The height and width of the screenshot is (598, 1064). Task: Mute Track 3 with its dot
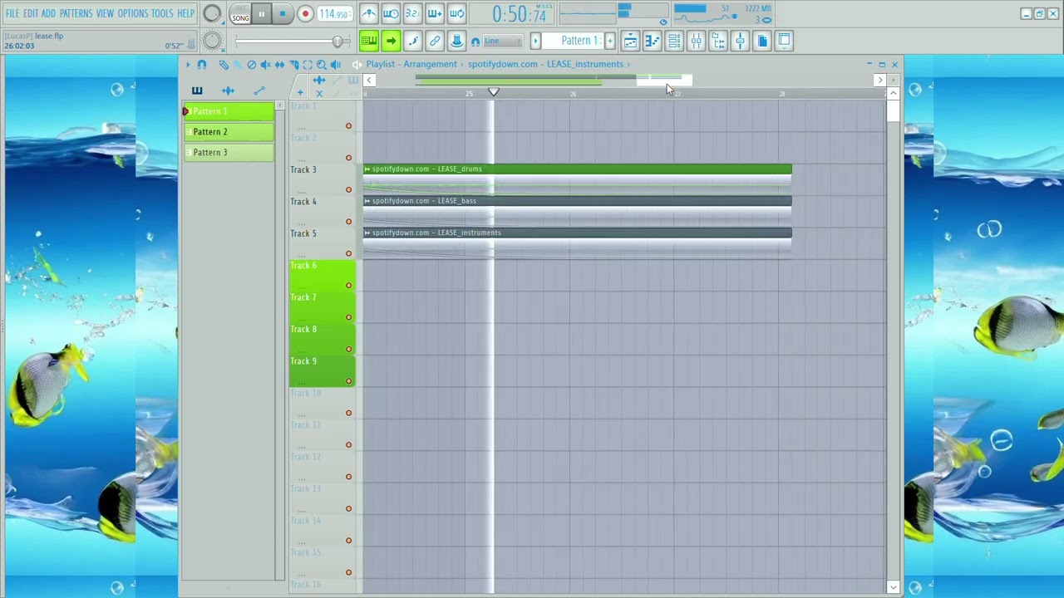coord(348,189)
